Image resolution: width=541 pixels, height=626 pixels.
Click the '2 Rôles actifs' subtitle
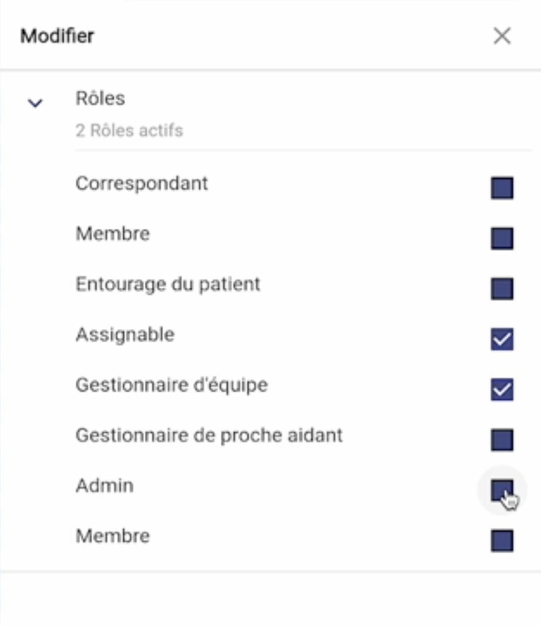point(130,131)
